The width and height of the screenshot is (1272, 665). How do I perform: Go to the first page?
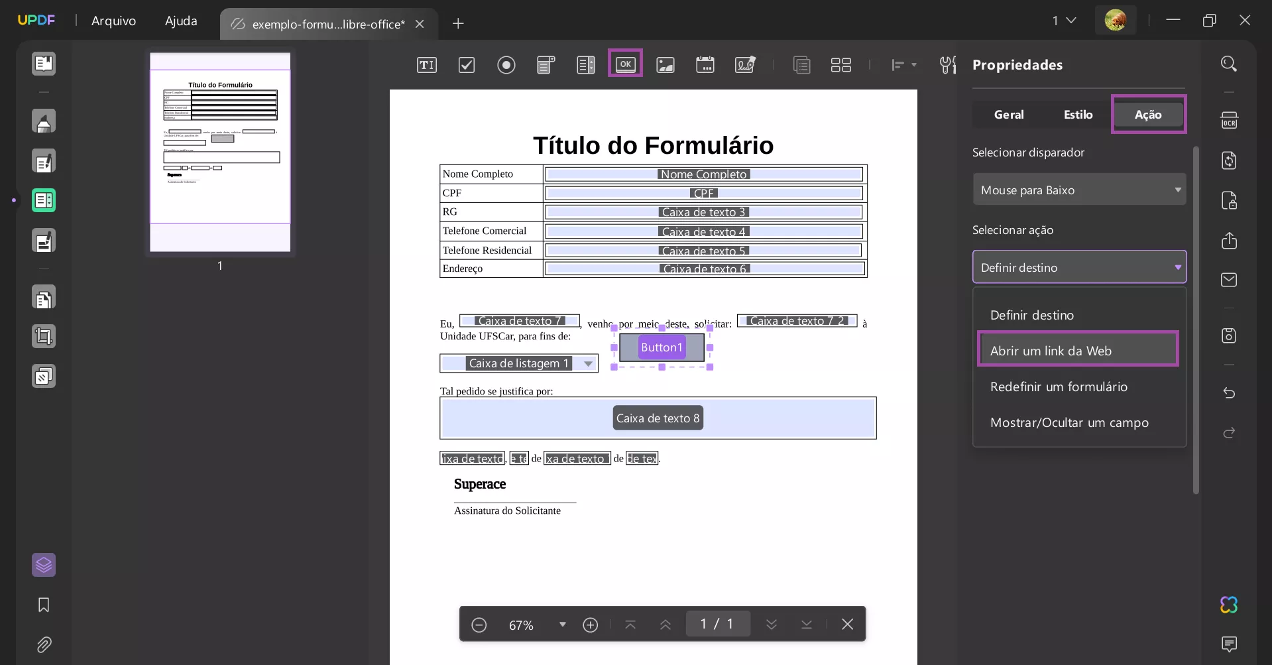pyautogui.click(x=630, y=625)
